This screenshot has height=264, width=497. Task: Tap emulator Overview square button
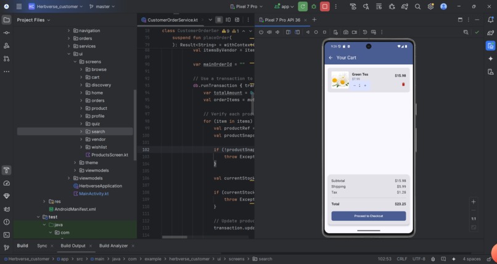pyautogui.click(x=324, y=32)
